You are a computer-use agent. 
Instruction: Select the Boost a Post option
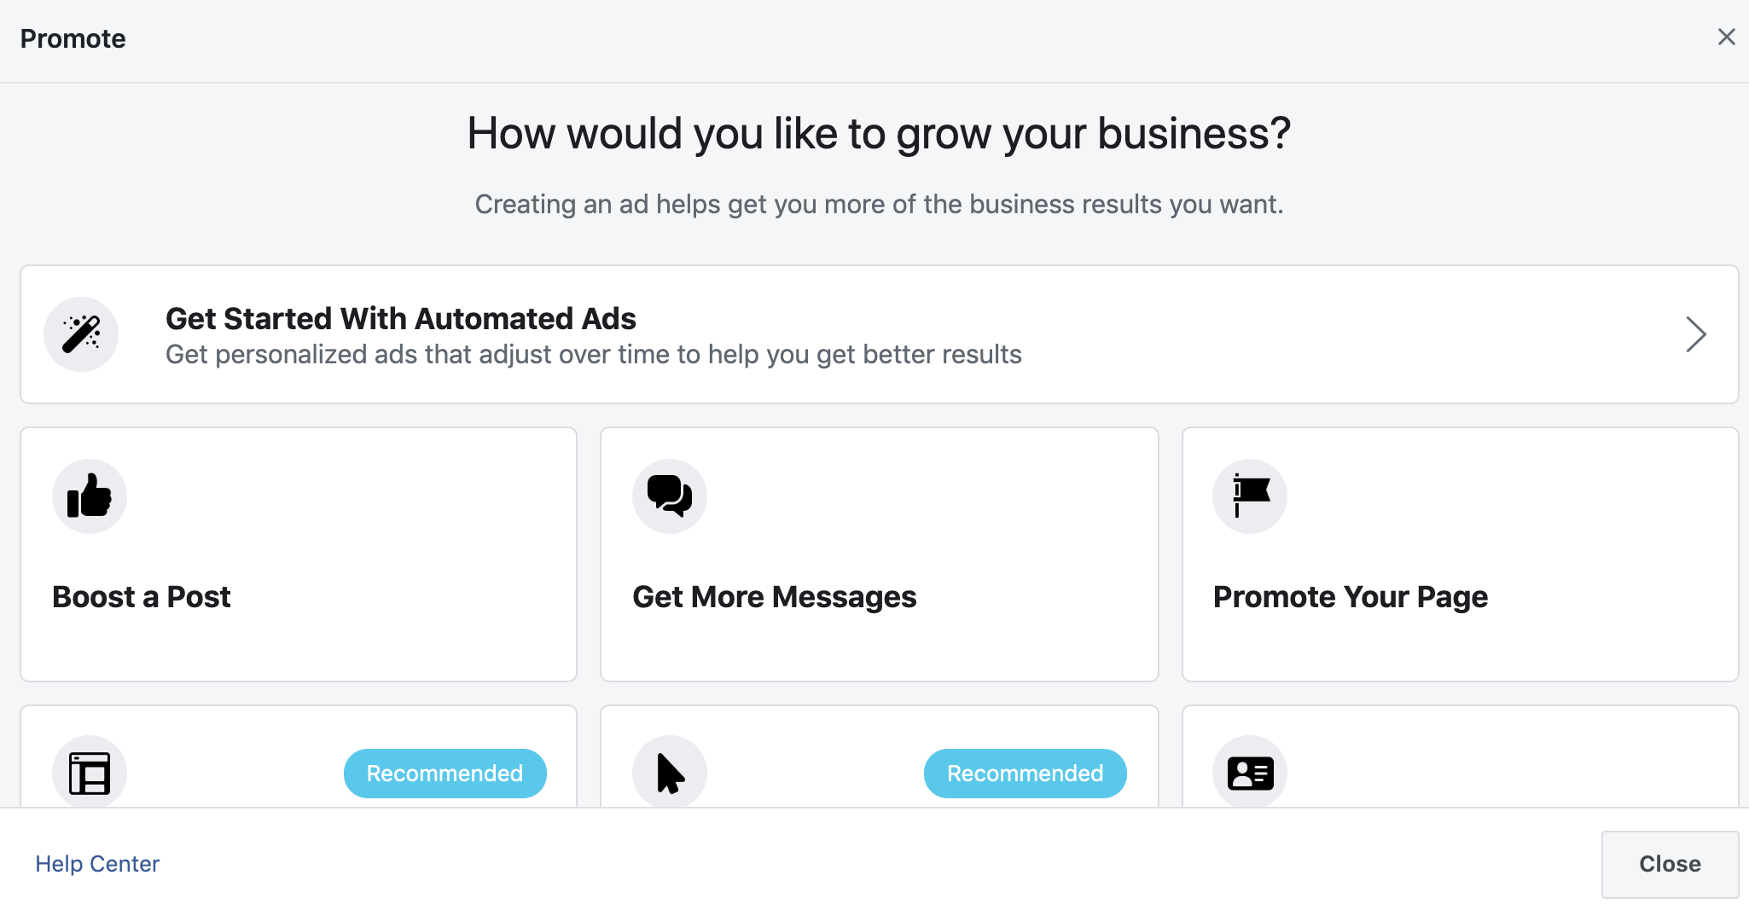(298, 554)
